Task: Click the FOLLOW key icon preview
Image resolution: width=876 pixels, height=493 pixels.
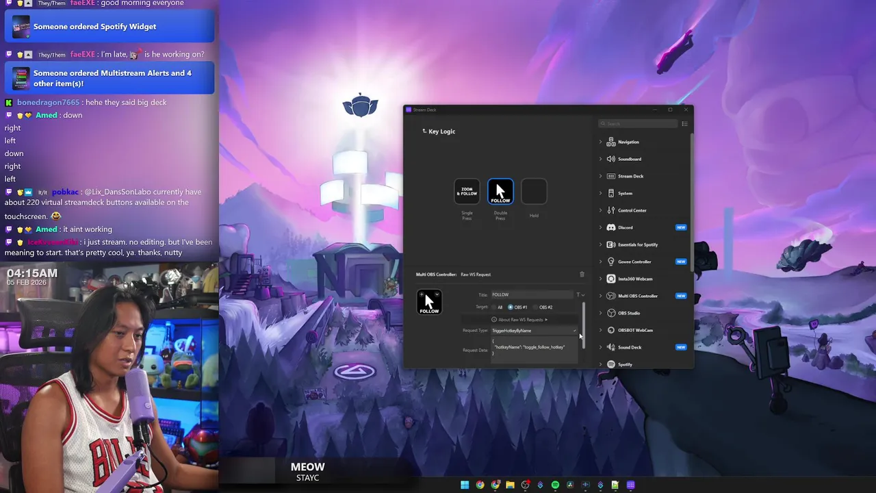Action: [429, 302]
